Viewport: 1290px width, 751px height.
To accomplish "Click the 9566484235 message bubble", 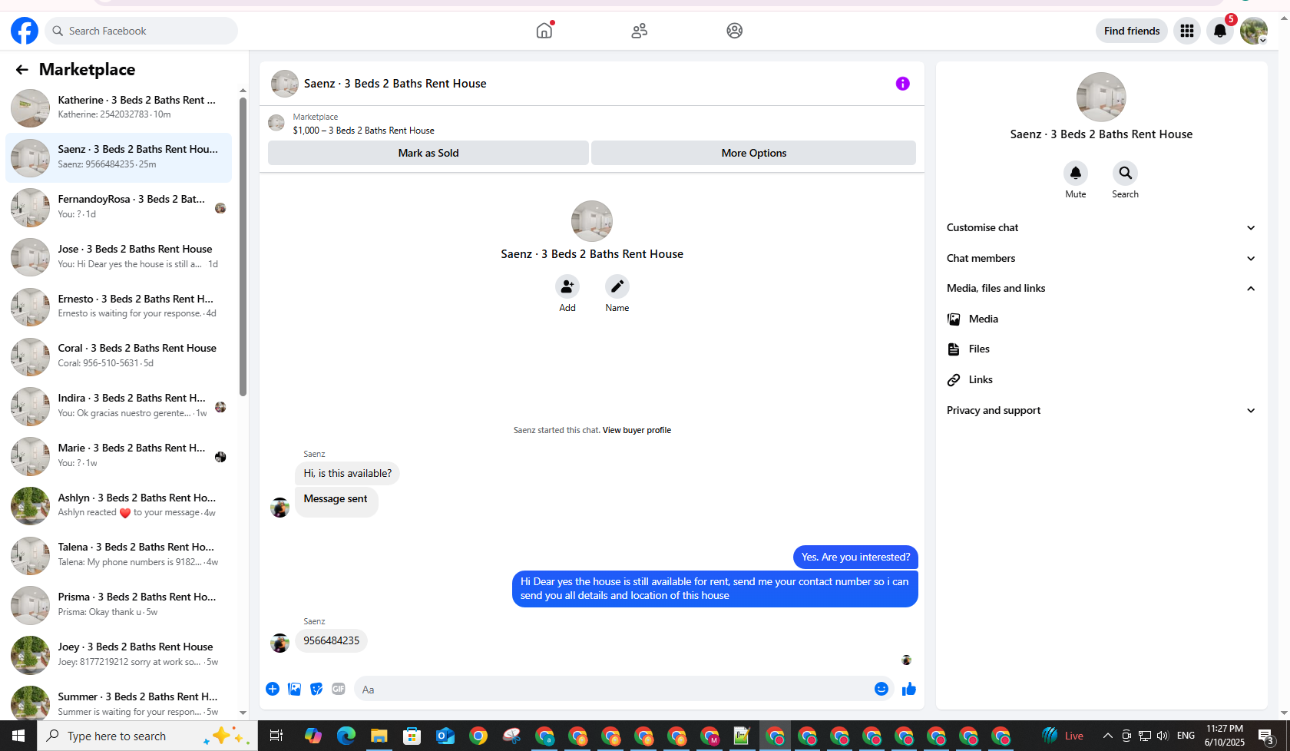I will pos(331,640).
